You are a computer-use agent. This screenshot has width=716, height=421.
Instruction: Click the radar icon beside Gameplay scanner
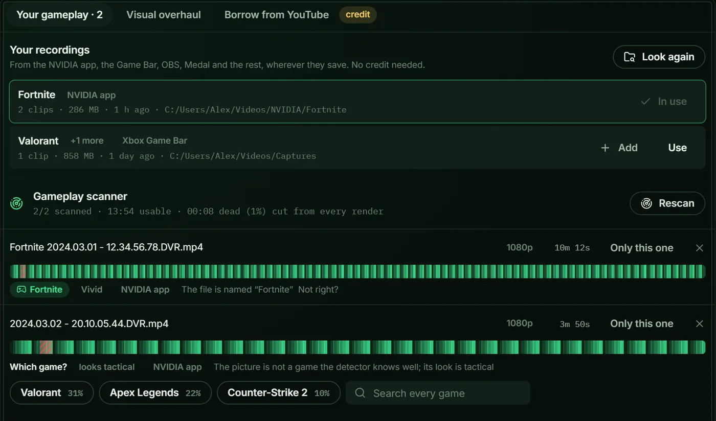point(16,203)
